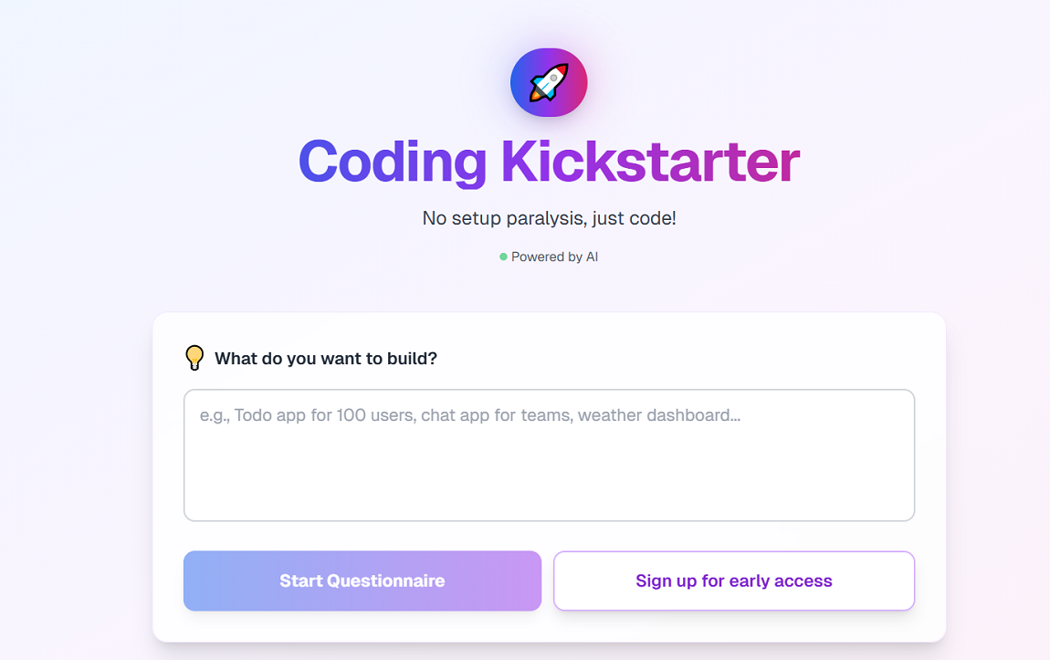Click the green dot on the AI badge
This screenshot has height=660, width=1050.
502,257
